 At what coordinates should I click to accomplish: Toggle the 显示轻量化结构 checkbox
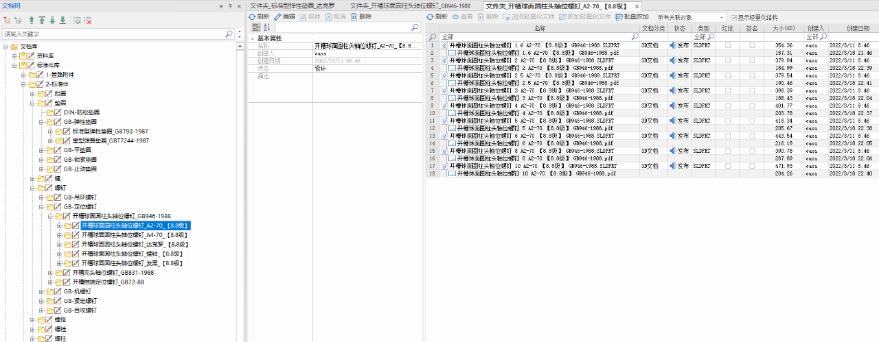click(x=734, y=17)
